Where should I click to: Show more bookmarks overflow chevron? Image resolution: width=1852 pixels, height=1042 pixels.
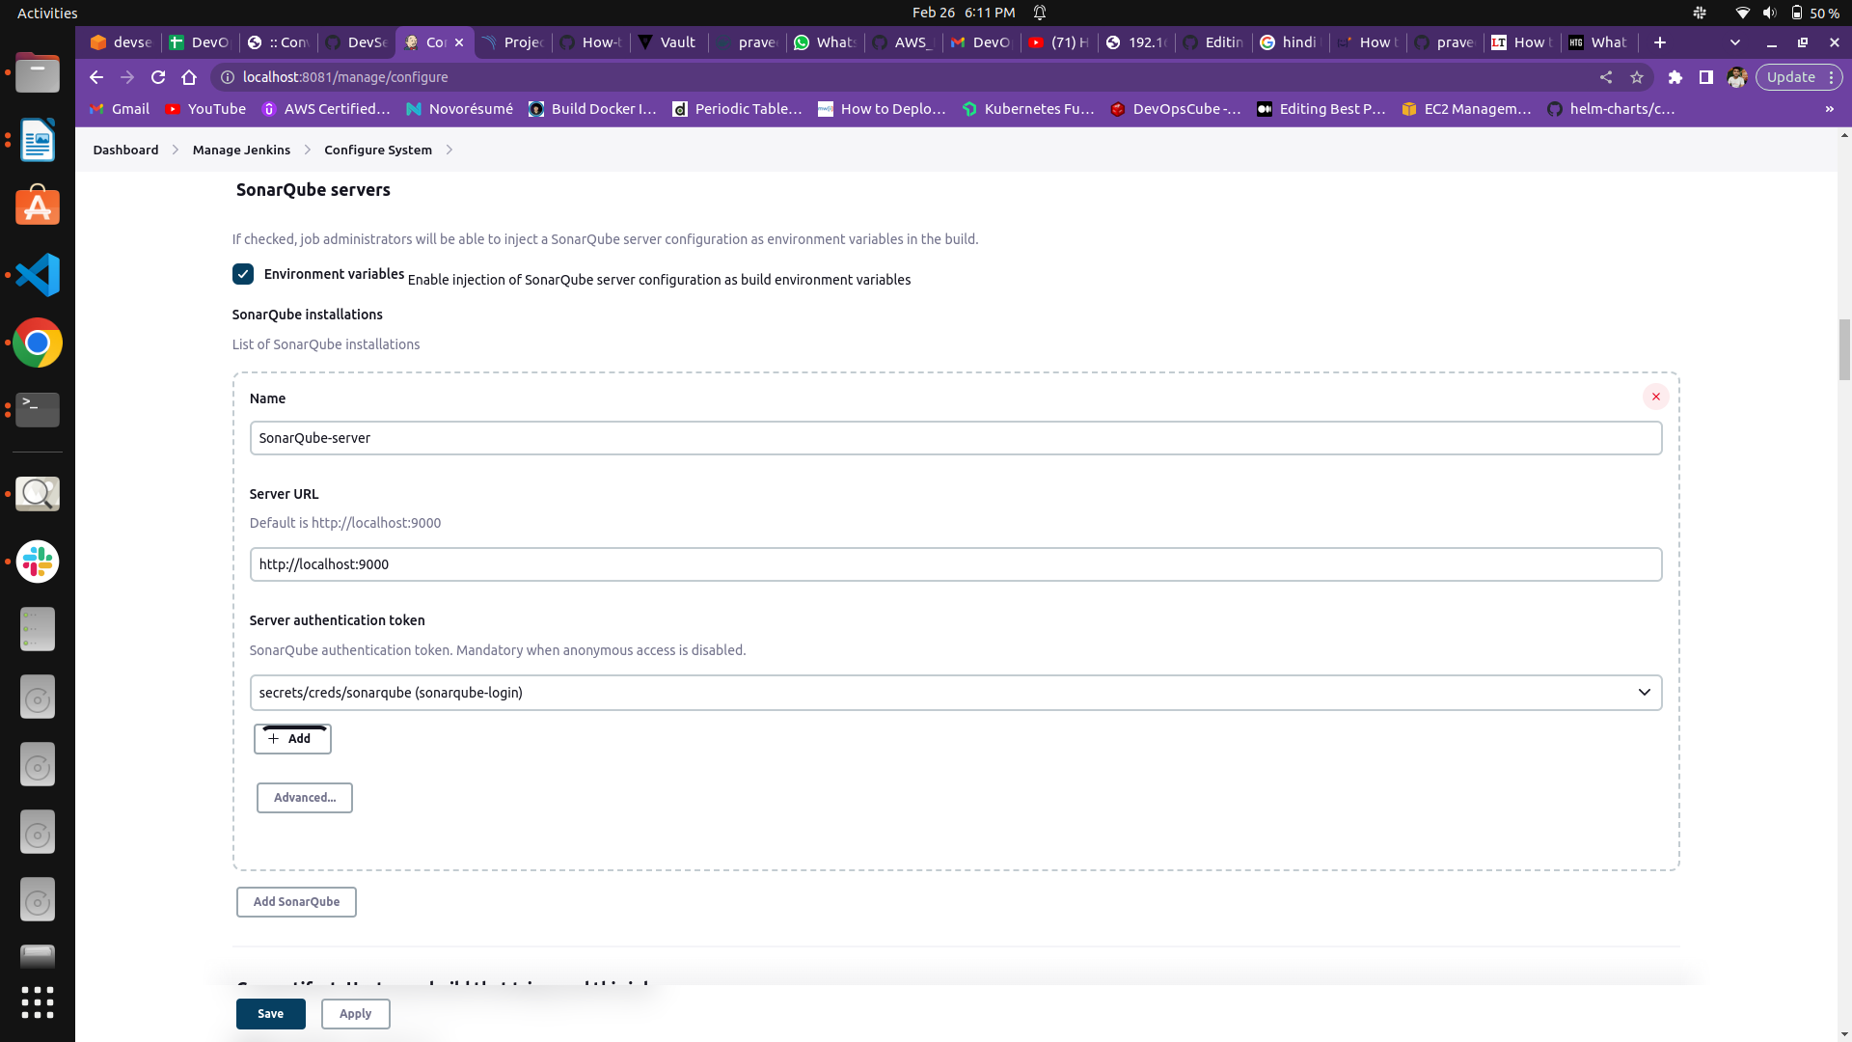coord(1830,109)
